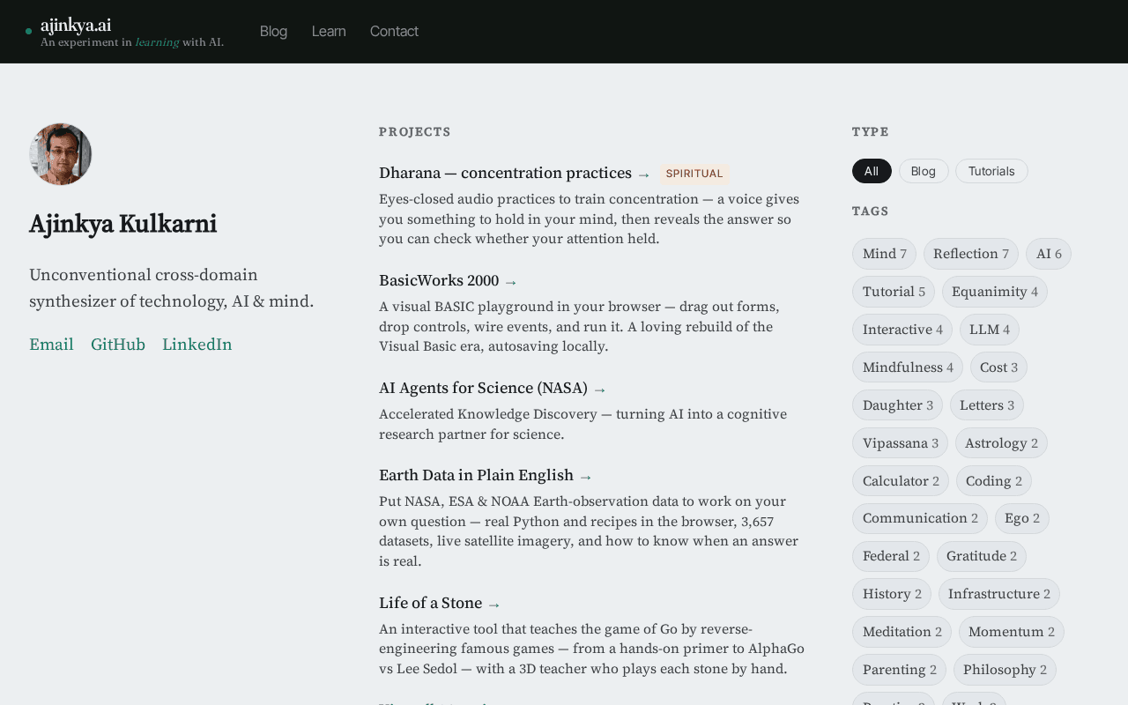Select the All type filter
The width and height of the screenshot is (1128, 705).
tap(872, 171)
